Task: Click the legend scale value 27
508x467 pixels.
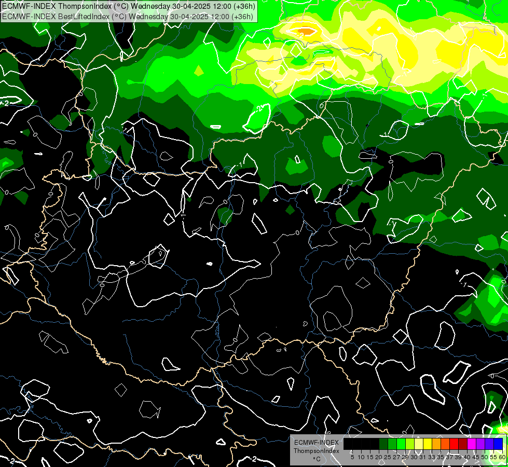Action: (x=396, y=457)
